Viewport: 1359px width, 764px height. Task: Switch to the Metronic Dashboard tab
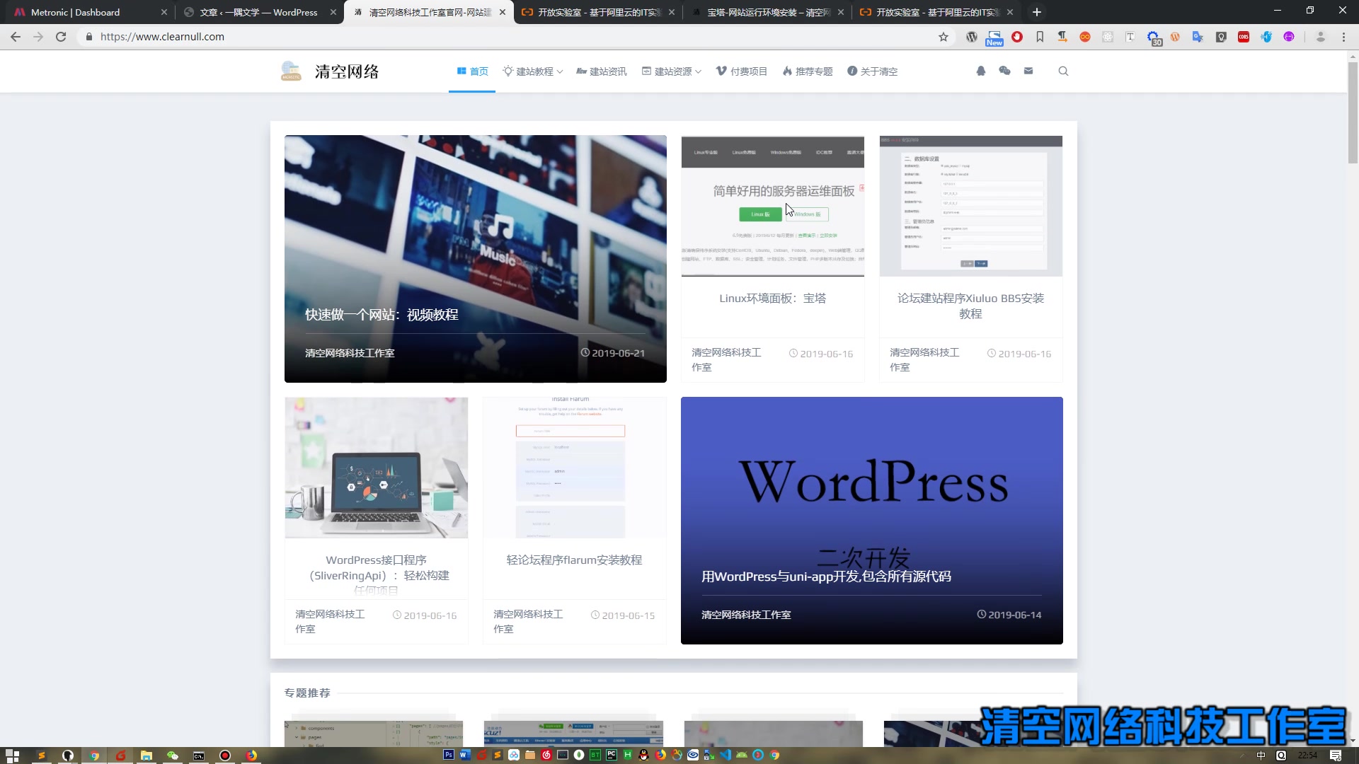click(75, 12)
